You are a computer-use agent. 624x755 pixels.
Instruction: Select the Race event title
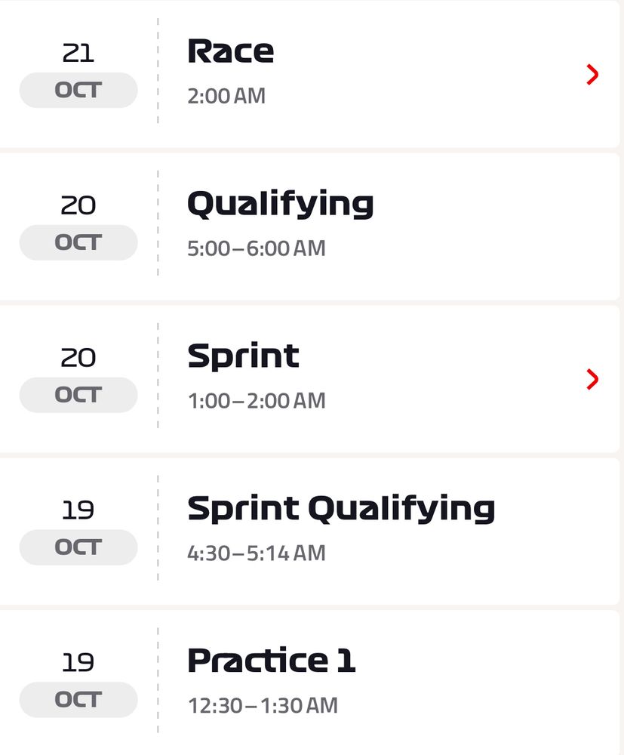pos(230,51)
